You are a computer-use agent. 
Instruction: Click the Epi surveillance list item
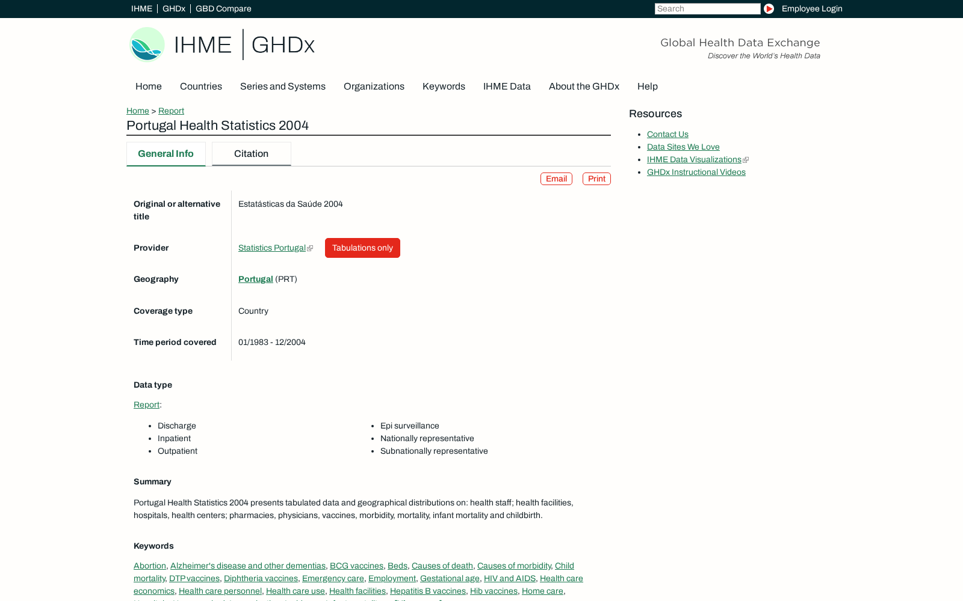[410, 426]
